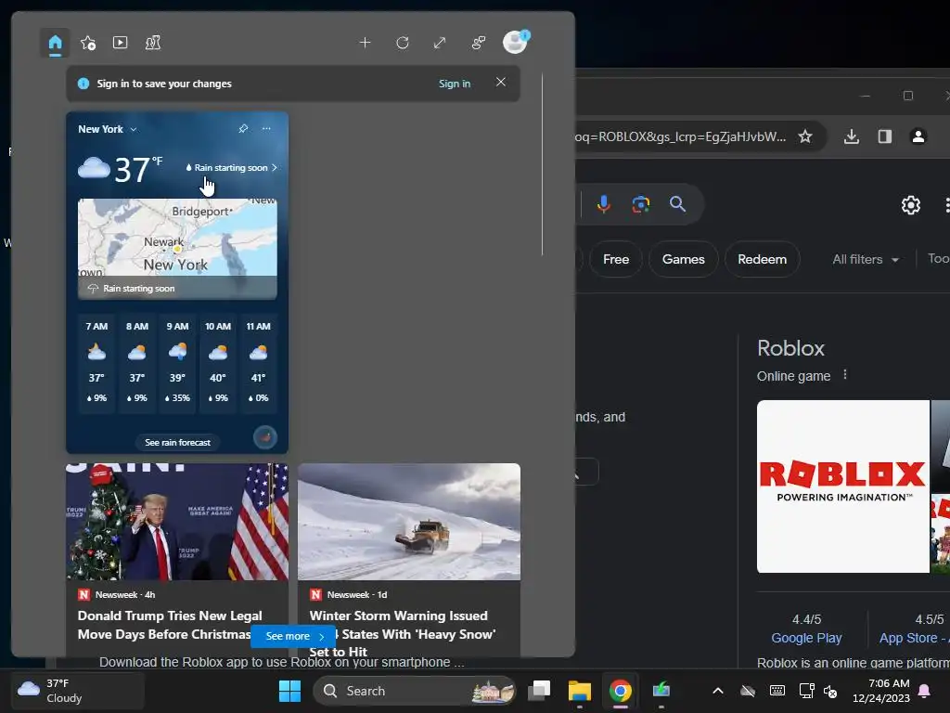Open the Play games tab in widgets
This screenshot has height=713, width=950.
pos(153,43)
